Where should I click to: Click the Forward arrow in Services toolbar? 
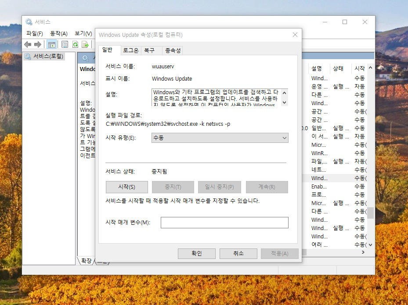(38, 45)
